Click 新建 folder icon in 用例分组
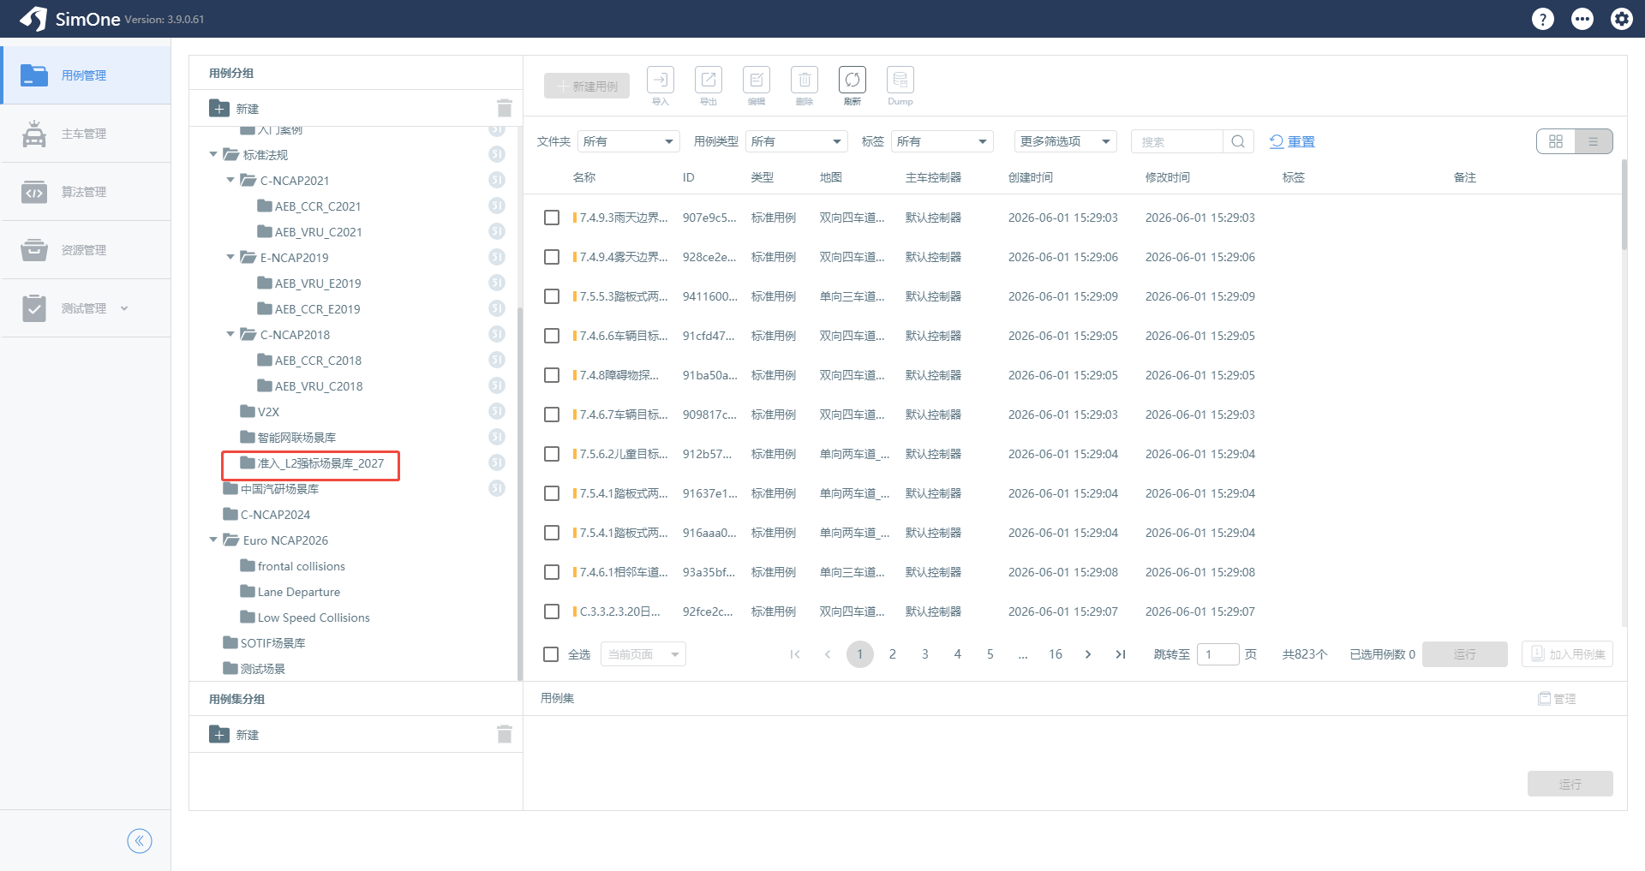This screenshot has width=1645, height=871. pyautogui.click(x=219, y=108)
